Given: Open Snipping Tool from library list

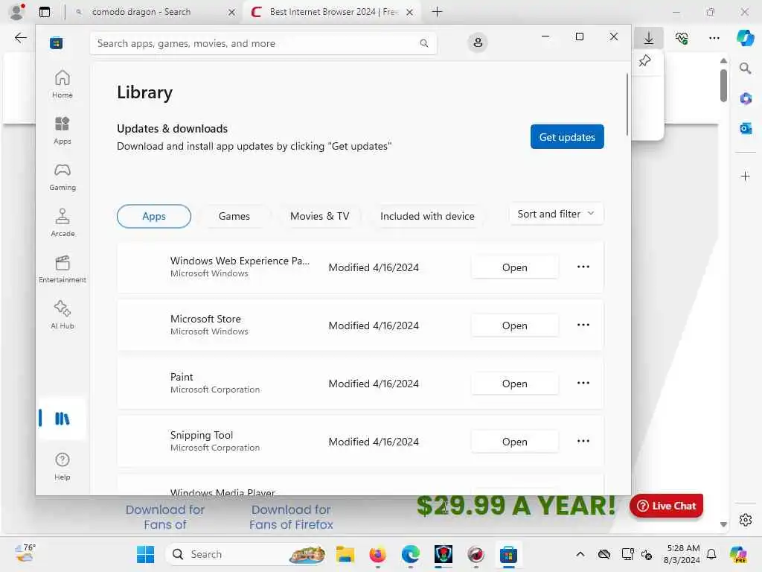Looking at the screenshot, I should tap(515, 442).
